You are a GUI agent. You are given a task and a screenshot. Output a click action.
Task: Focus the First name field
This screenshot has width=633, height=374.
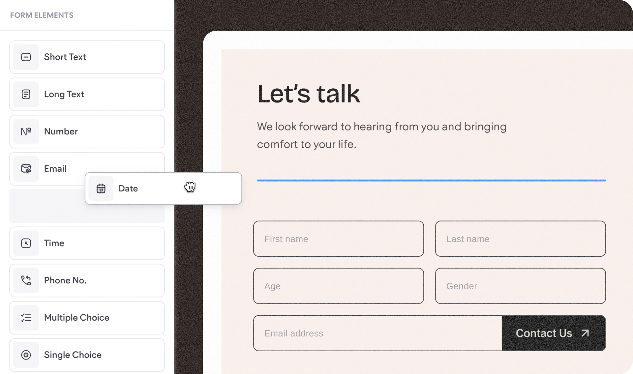[x=339, y=239]
